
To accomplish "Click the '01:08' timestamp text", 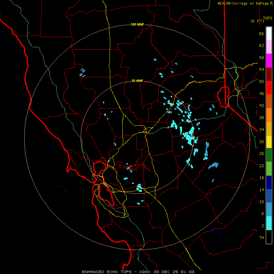I will pyautogui.click(x=187, y=272).
